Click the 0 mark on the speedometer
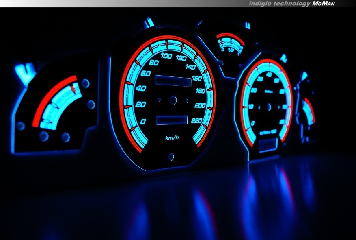The image size is (356, 240). coord(142,122)
